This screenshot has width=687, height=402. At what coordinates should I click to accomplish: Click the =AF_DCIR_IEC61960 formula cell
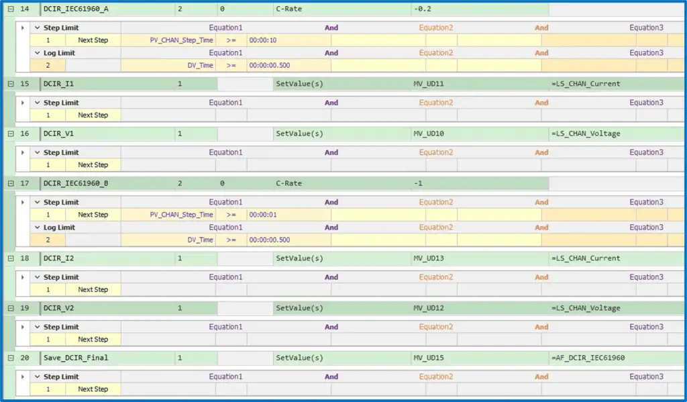tap(617, 358)
